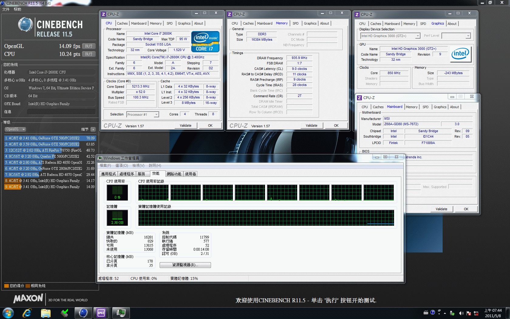Screen dimensions: 510x319
Task: Click the CPU usage 0% gauge
Action: coord(117,193)
